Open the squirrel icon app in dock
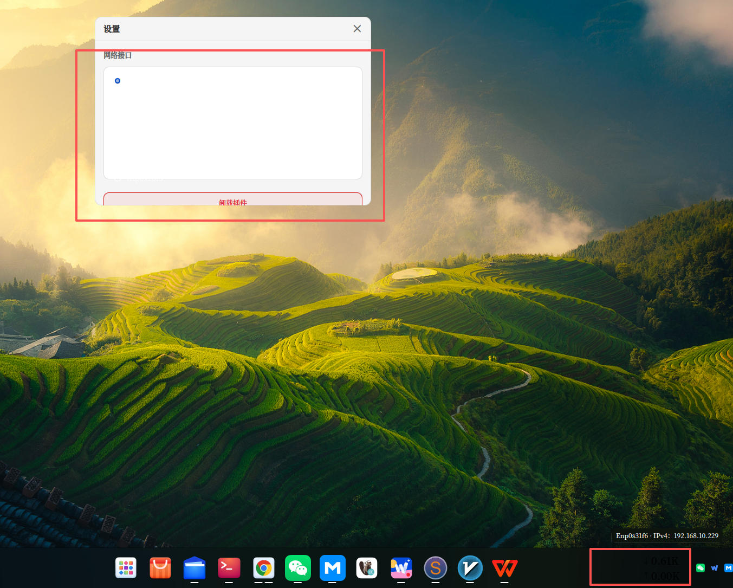This screenshot has height=588, width=733. point(367,568)
